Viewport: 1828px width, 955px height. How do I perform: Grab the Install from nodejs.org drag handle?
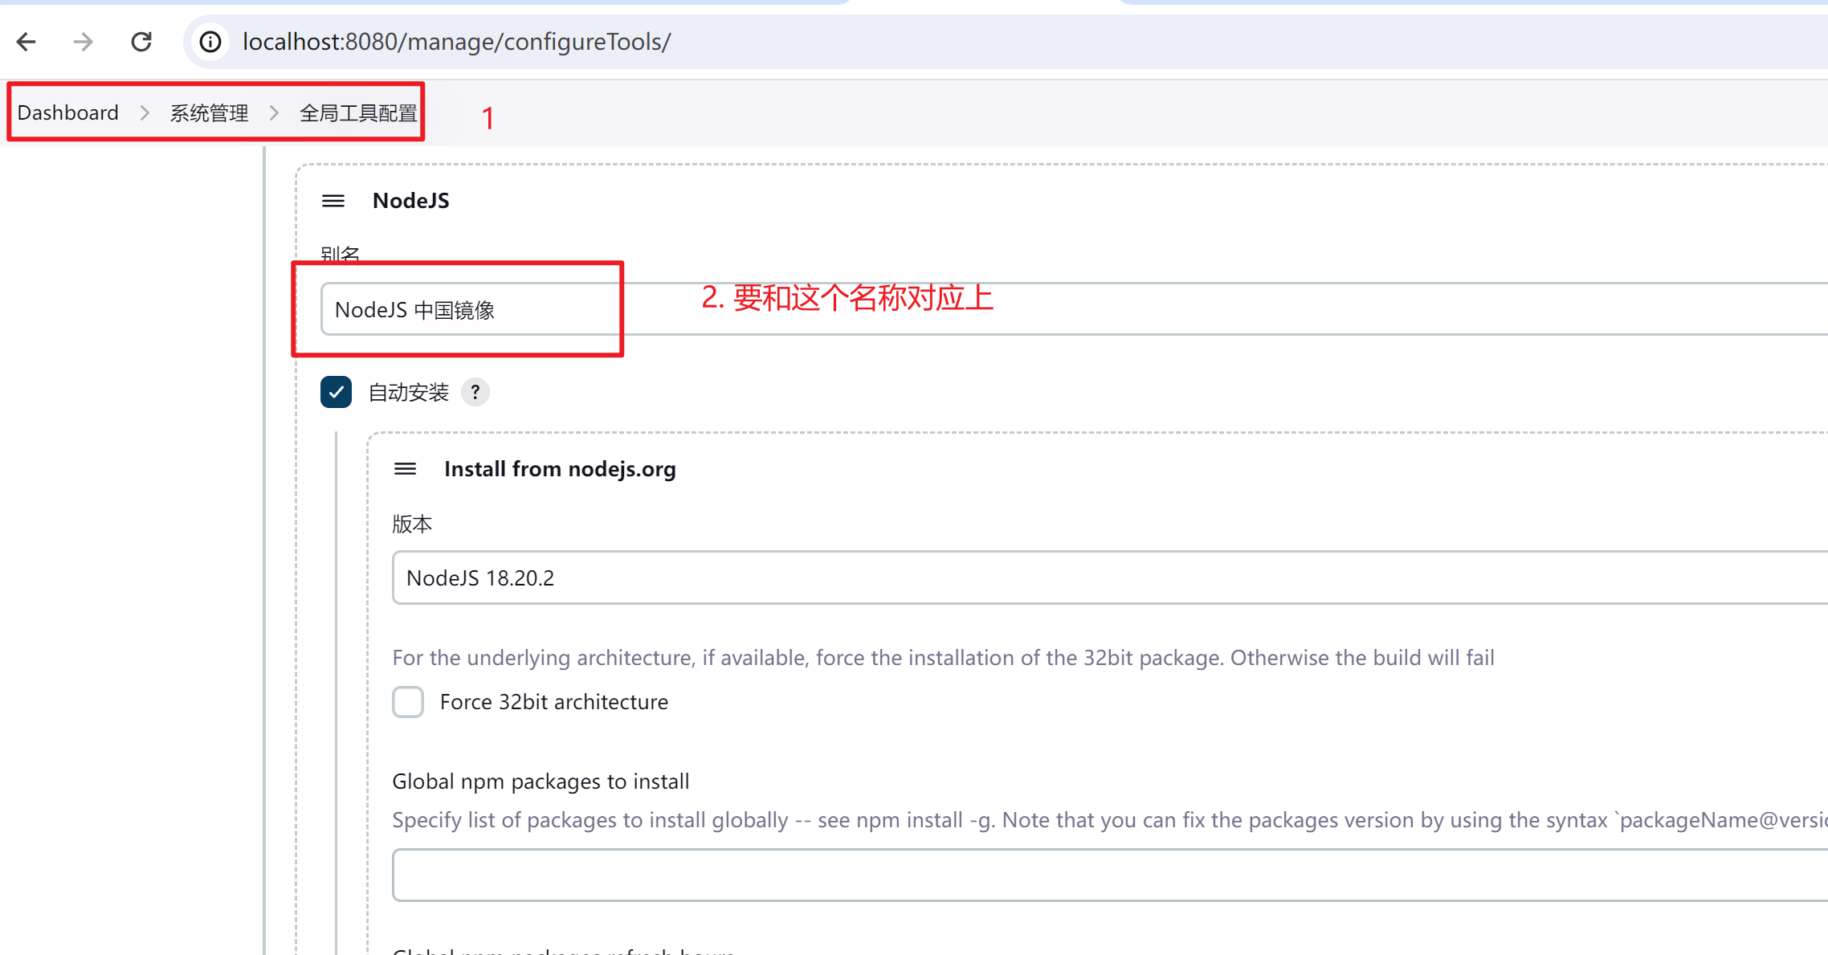405,469
